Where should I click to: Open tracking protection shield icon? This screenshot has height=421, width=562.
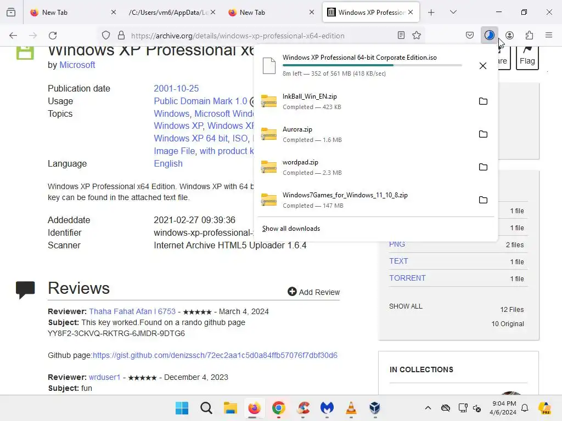[106, 36]
